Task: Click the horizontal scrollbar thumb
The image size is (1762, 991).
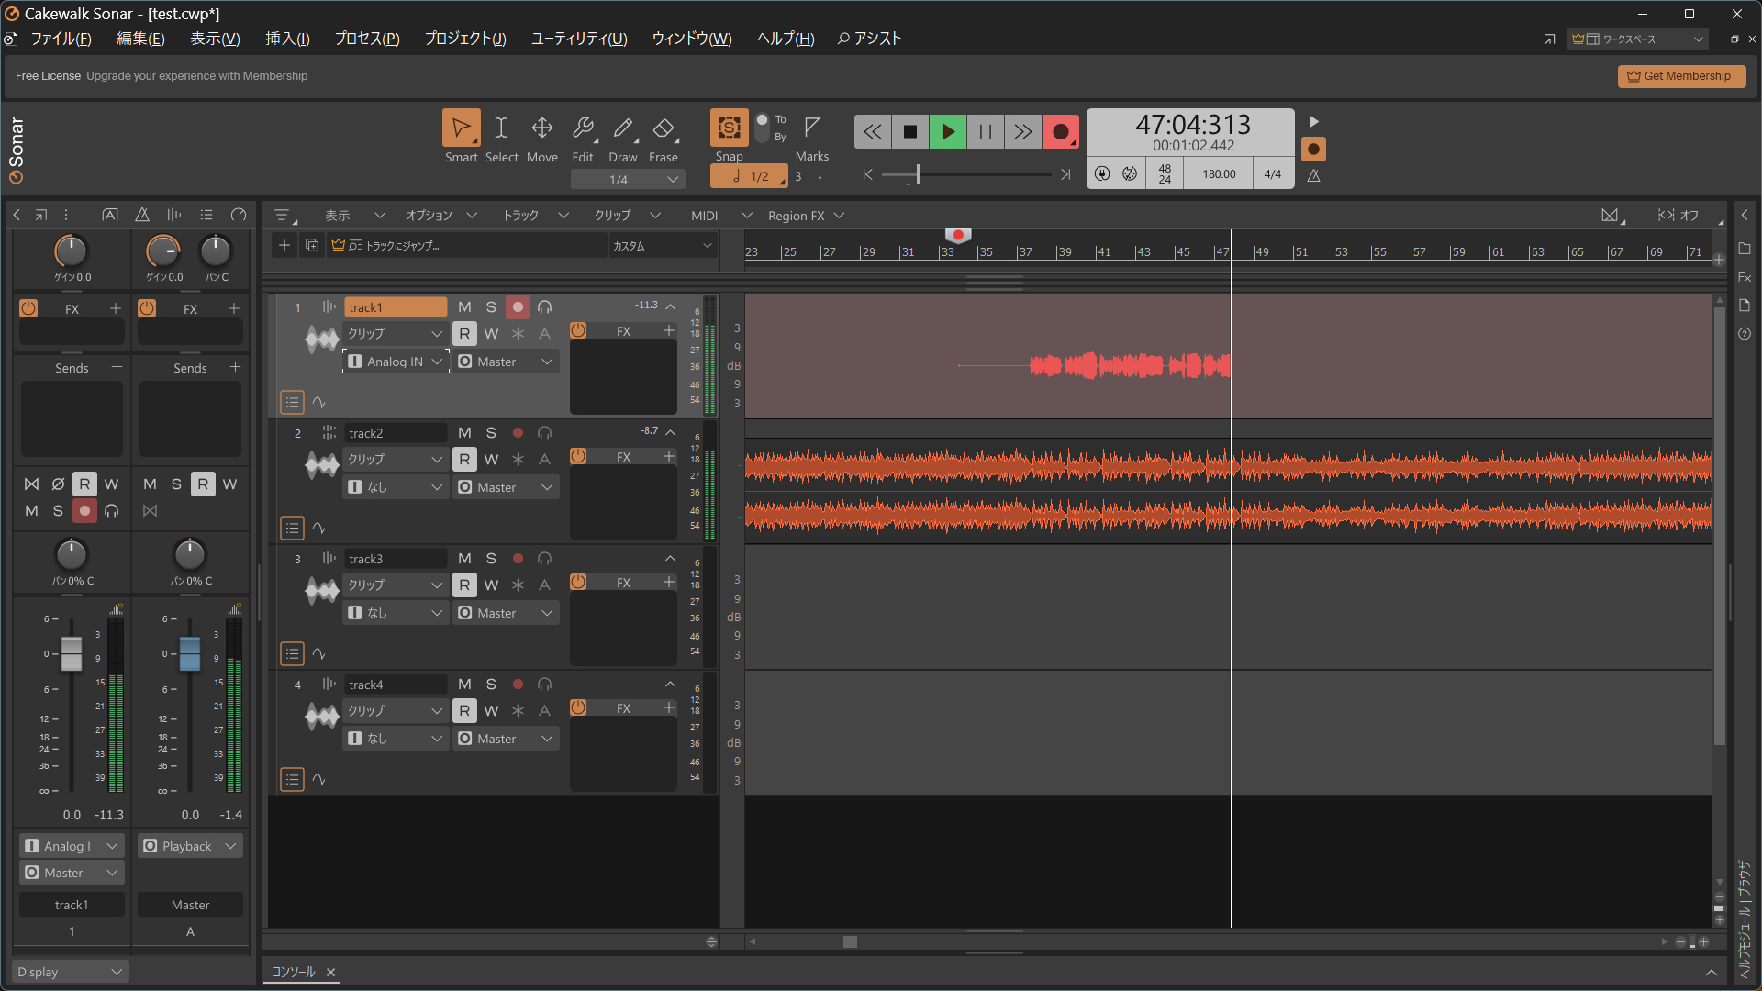Action: point(850,942)
